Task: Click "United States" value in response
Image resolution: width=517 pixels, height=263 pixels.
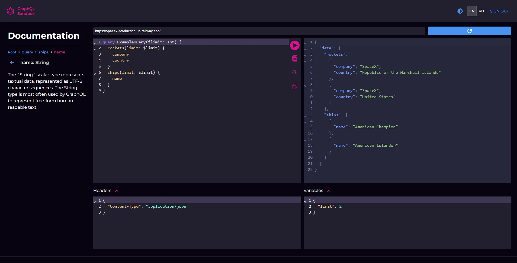Action: [x=378, y=97]
